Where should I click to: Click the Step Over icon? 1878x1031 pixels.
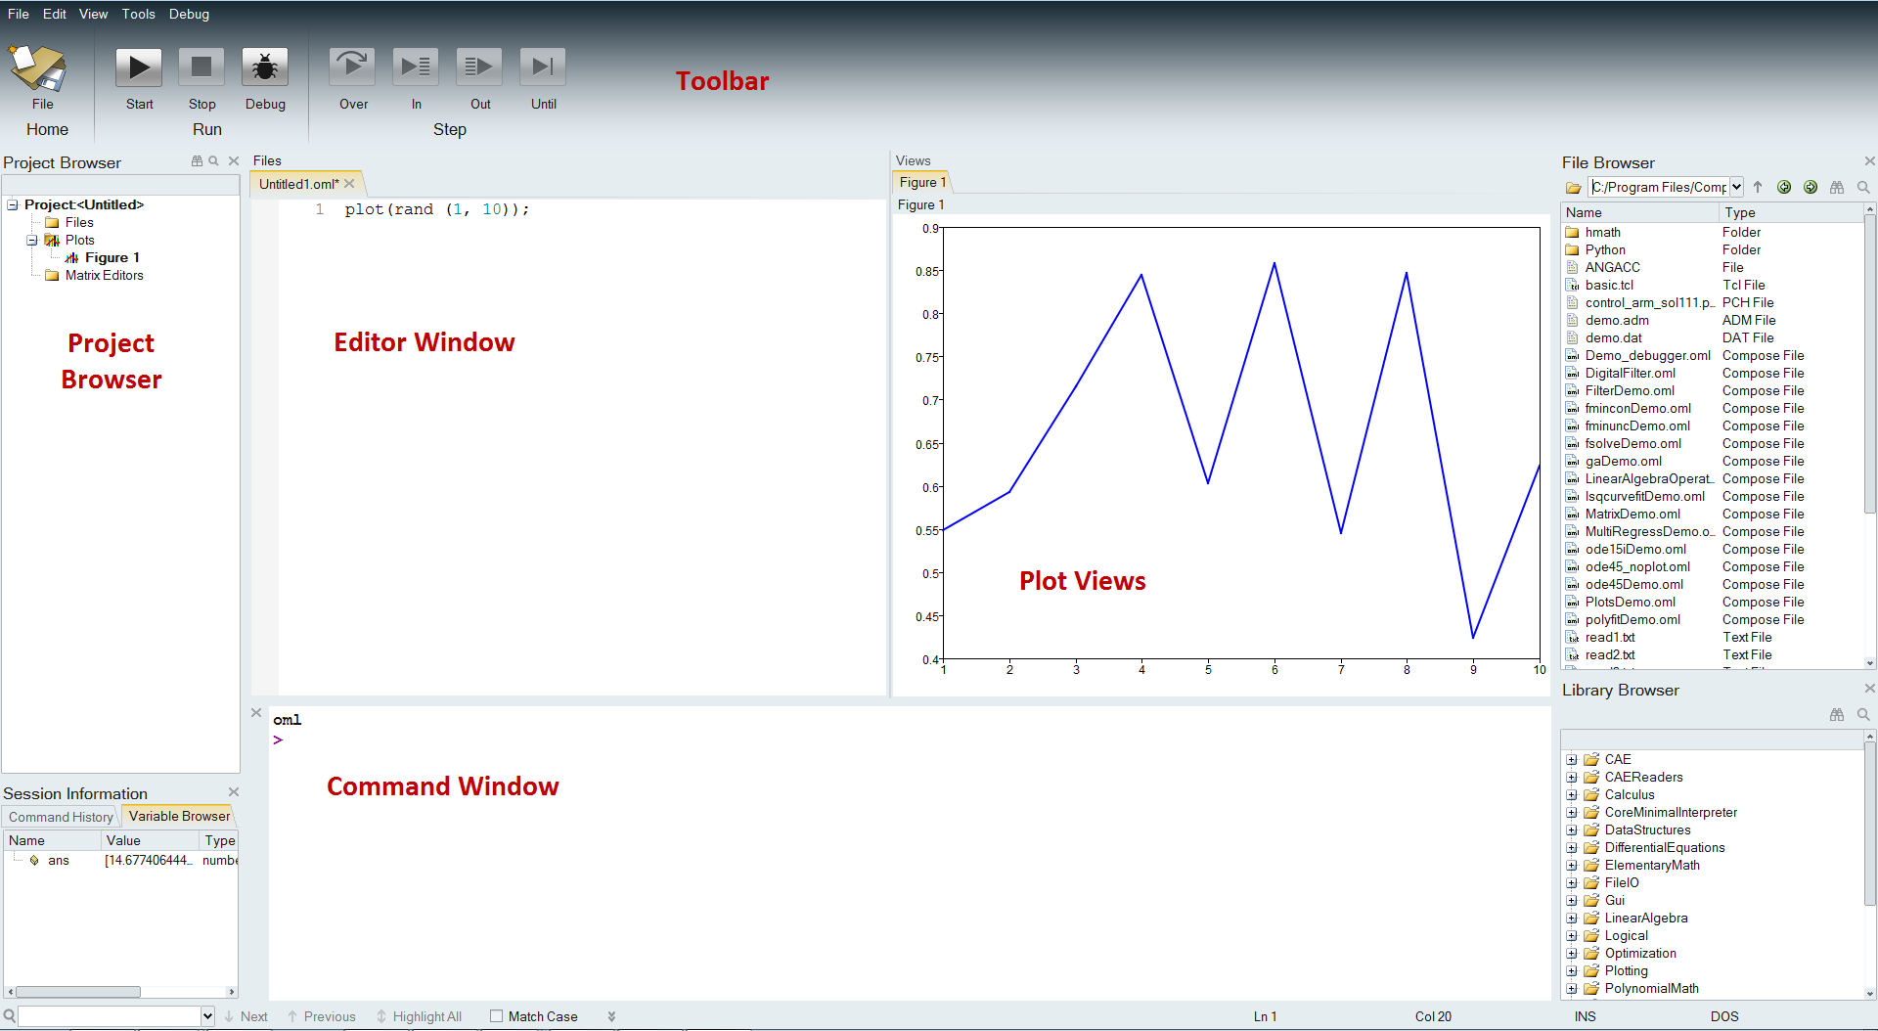click(352, 67)
